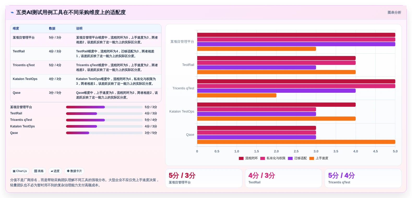Click the 表格 tag chip
This screenshot has height=198, width=412.
click(x=39, y=171)
